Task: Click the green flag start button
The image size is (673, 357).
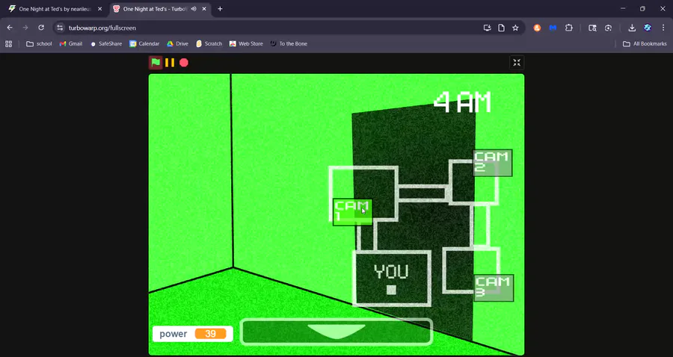Action: pyautogui.click(x=156, y=63)
